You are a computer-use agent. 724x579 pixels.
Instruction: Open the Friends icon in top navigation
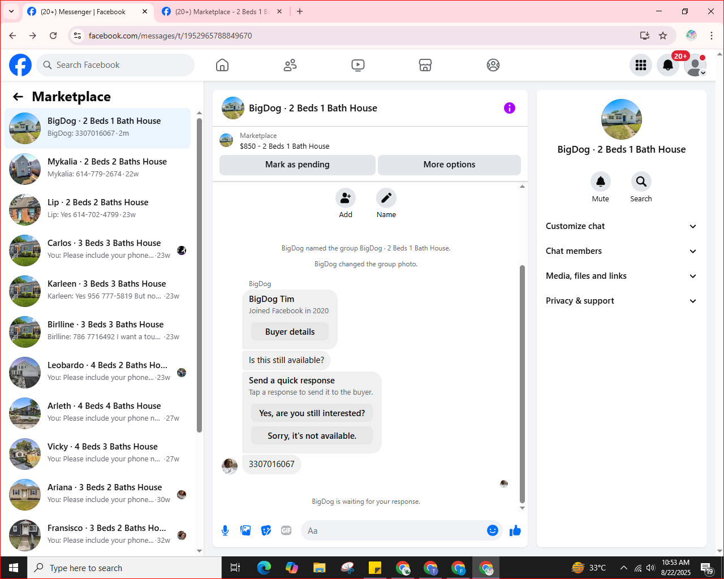(290, 65)
